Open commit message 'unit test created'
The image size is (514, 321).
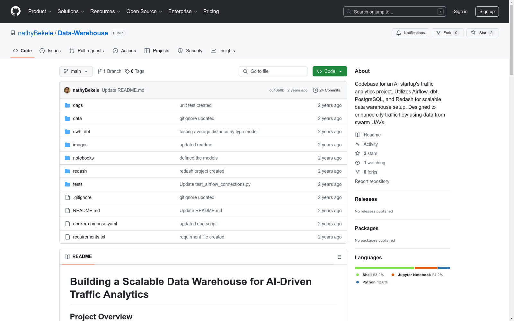(196, 105)
